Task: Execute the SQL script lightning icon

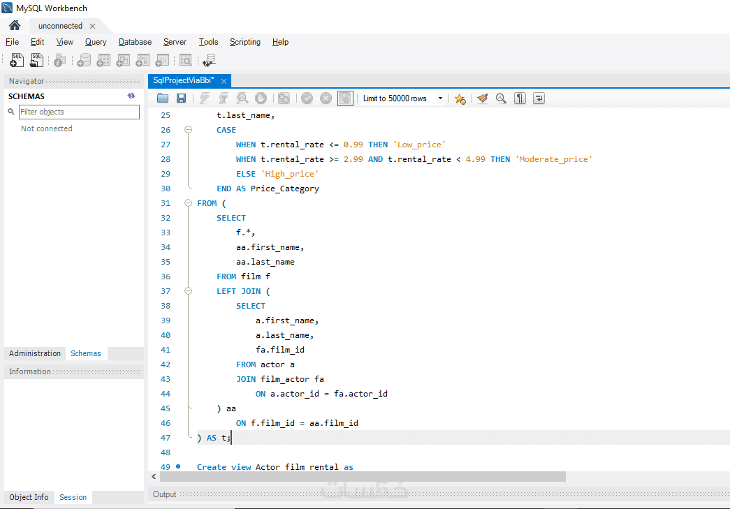Action: click(205, 98)
